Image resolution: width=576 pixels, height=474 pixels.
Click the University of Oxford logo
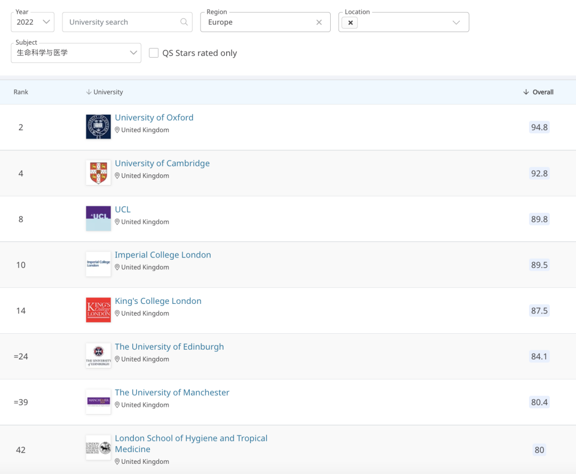(98, 127)
